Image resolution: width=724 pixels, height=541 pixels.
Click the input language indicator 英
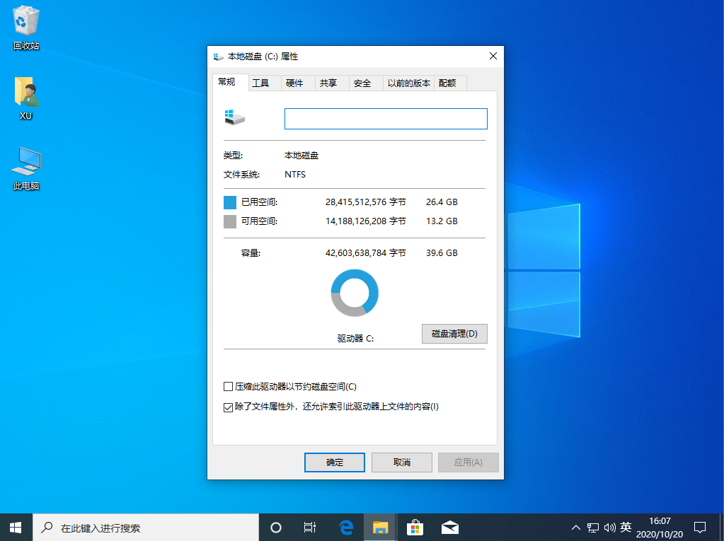tap(626, 527)
